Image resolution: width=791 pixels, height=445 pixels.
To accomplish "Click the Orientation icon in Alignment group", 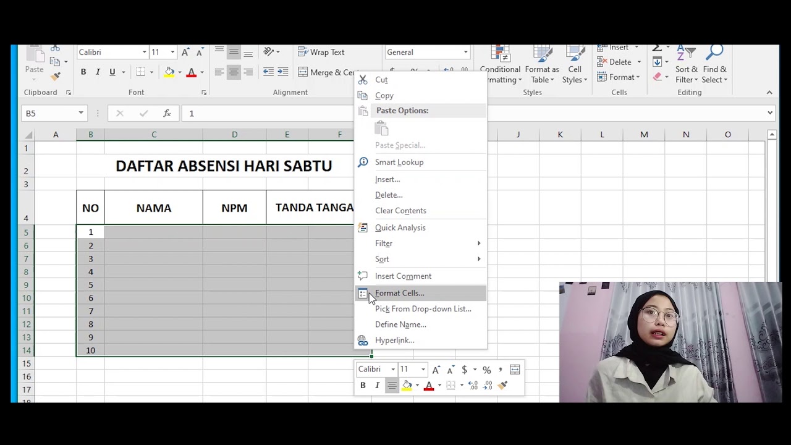I will click(x=268, y=52).
